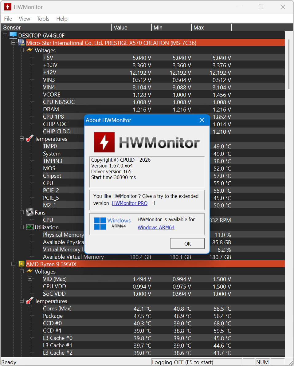Expand the VID (Max) entry
294x366 pixels.
[x=30, y=279]
